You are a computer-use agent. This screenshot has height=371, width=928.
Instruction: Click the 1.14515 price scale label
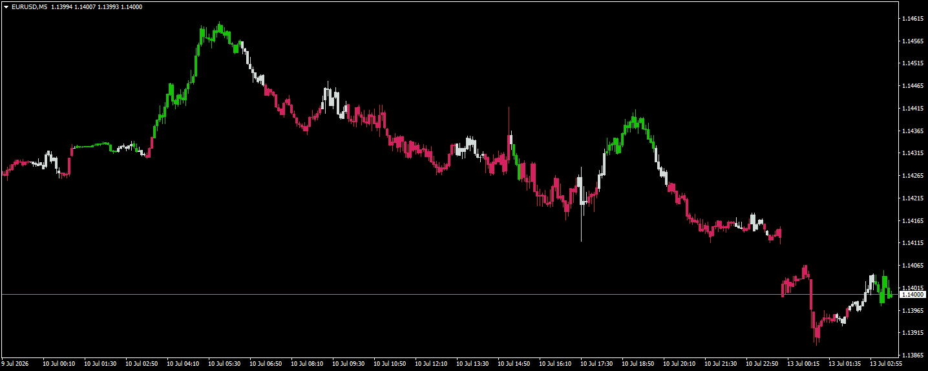[x=911, y=63]
